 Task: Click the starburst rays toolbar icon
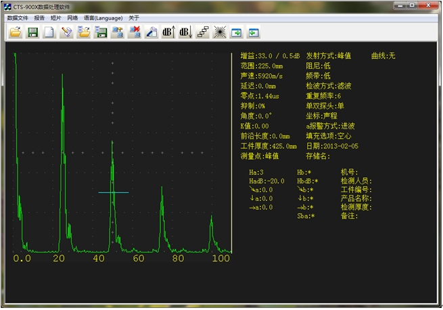coord(219,32)
